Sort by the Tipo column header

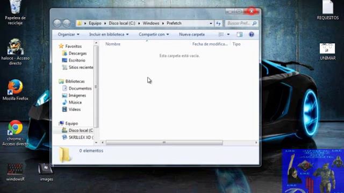tap(236, 44)
